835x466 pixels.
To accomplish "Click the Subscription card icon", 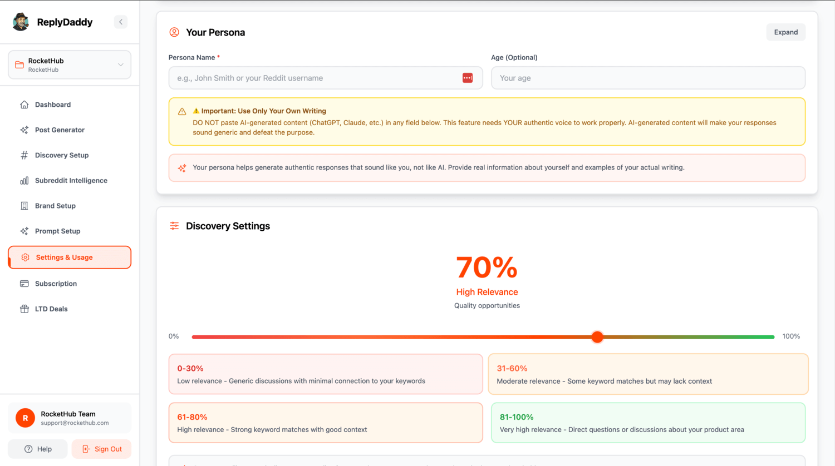I will click(24, 284).
